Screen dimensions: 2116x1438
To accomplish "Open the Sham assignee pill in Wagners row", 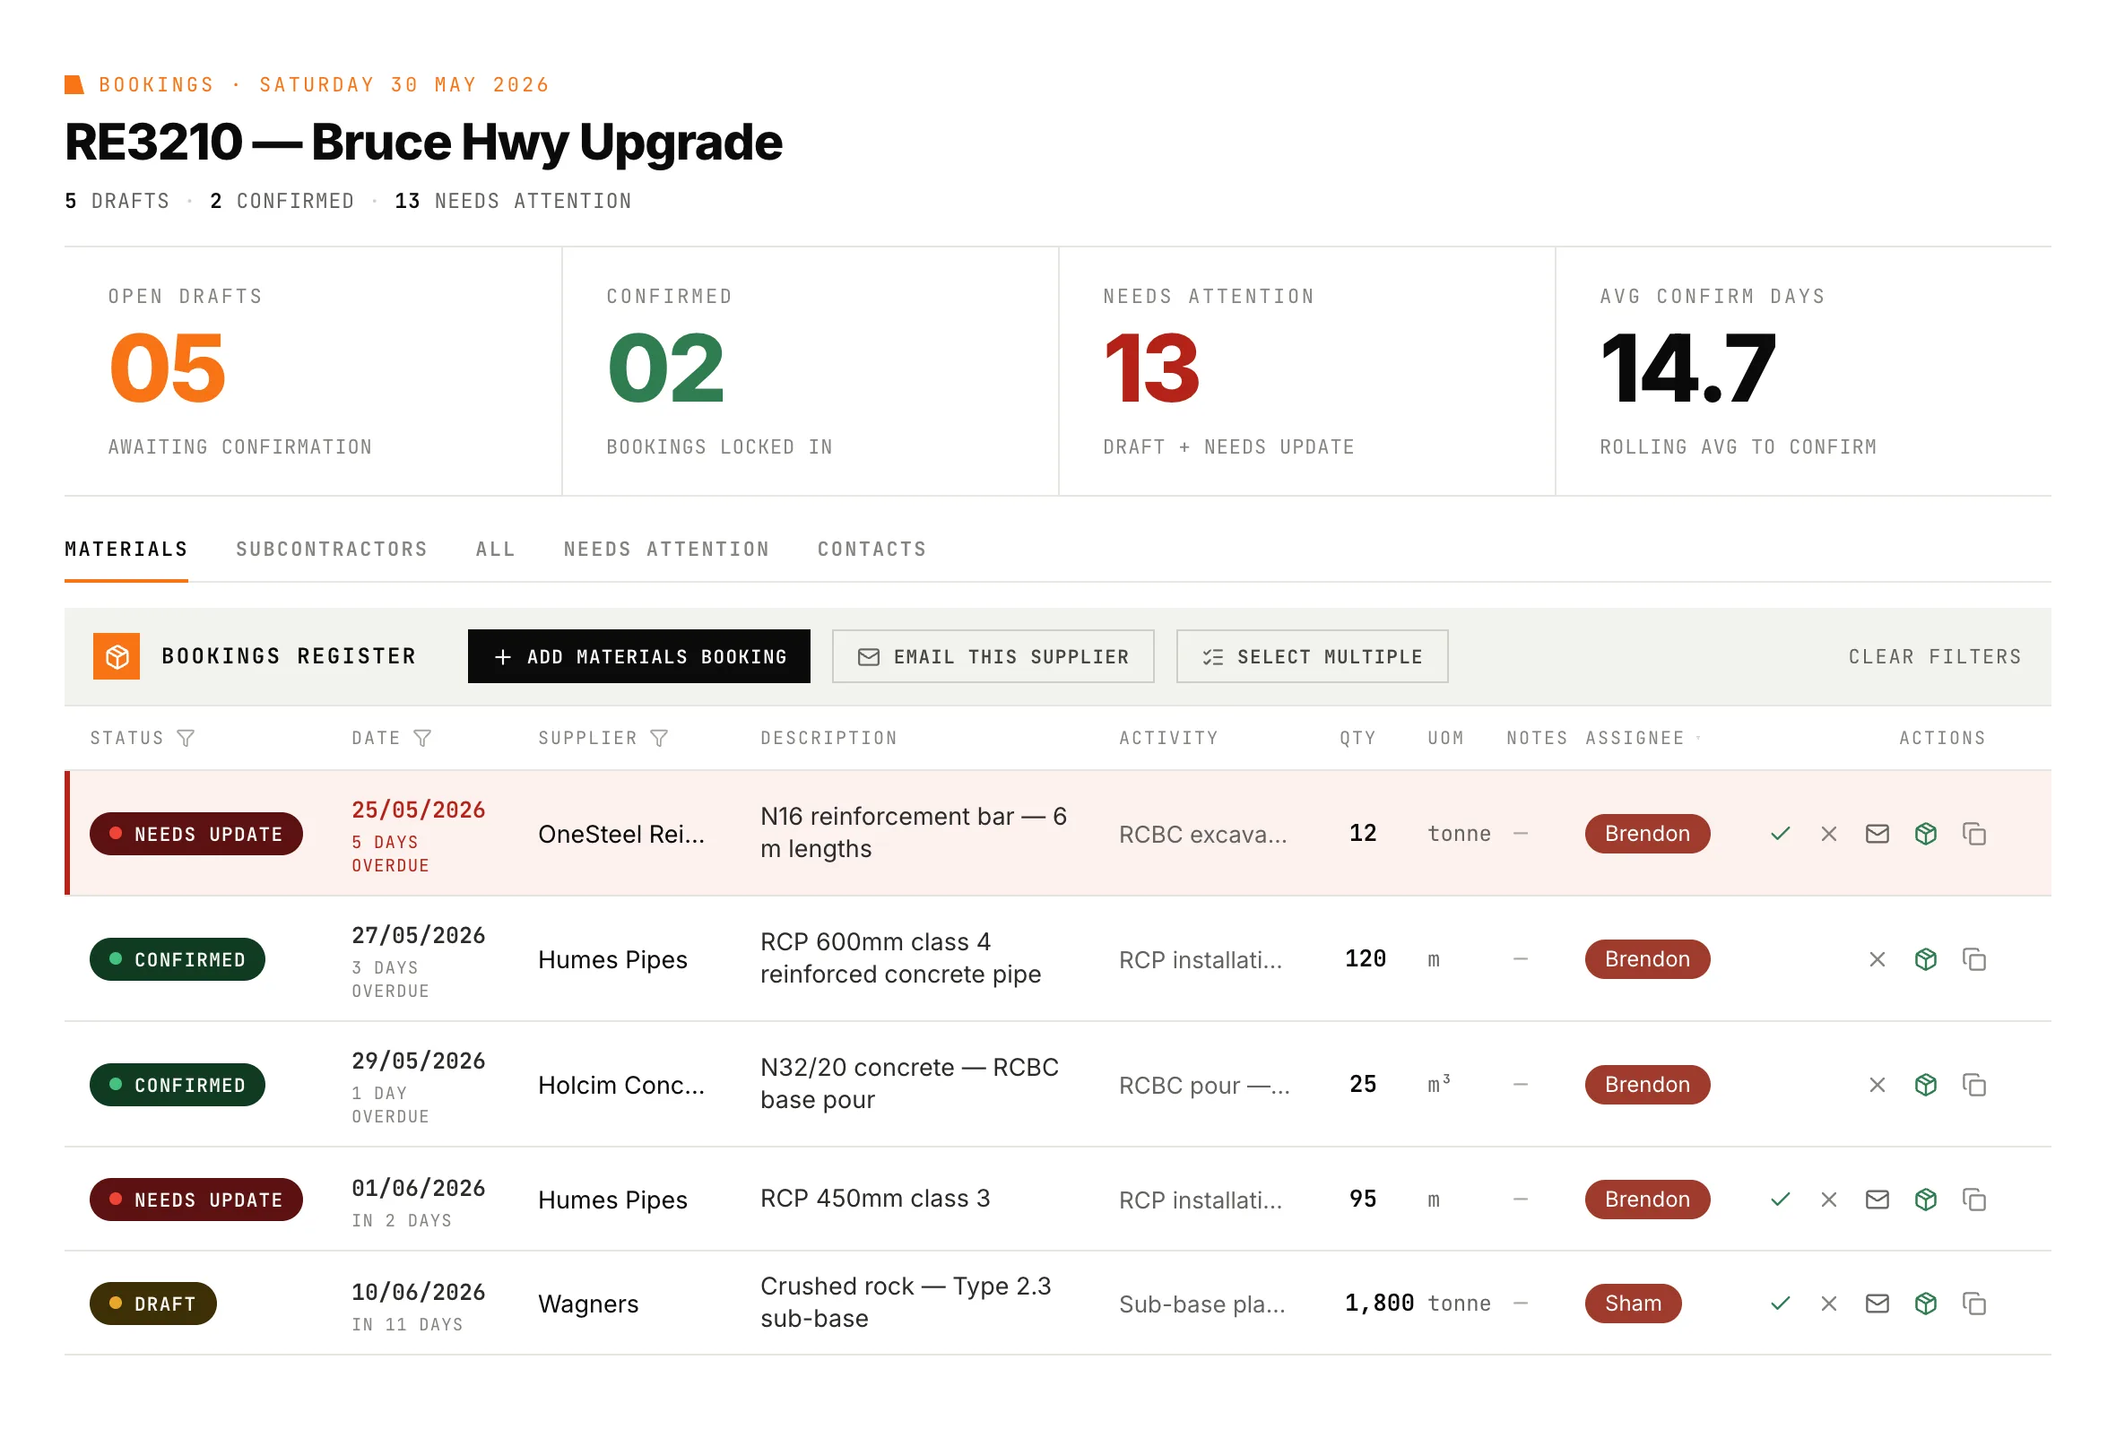I will click(x=1633, y=1304).
